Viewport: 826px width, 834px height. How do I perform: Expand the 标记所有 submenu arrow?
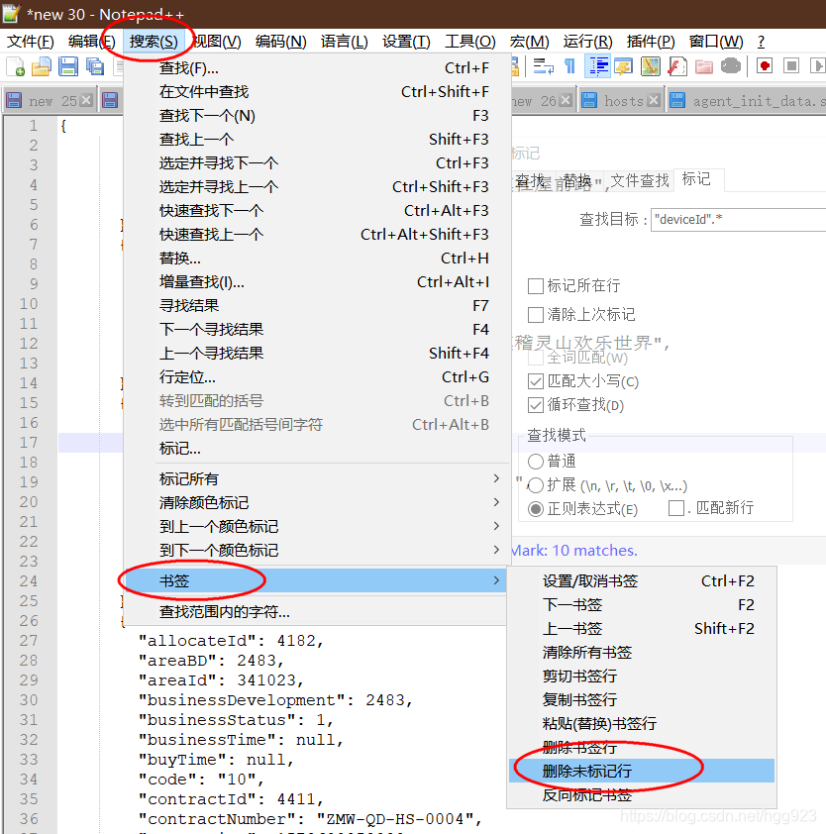click(x=496, y=478)
